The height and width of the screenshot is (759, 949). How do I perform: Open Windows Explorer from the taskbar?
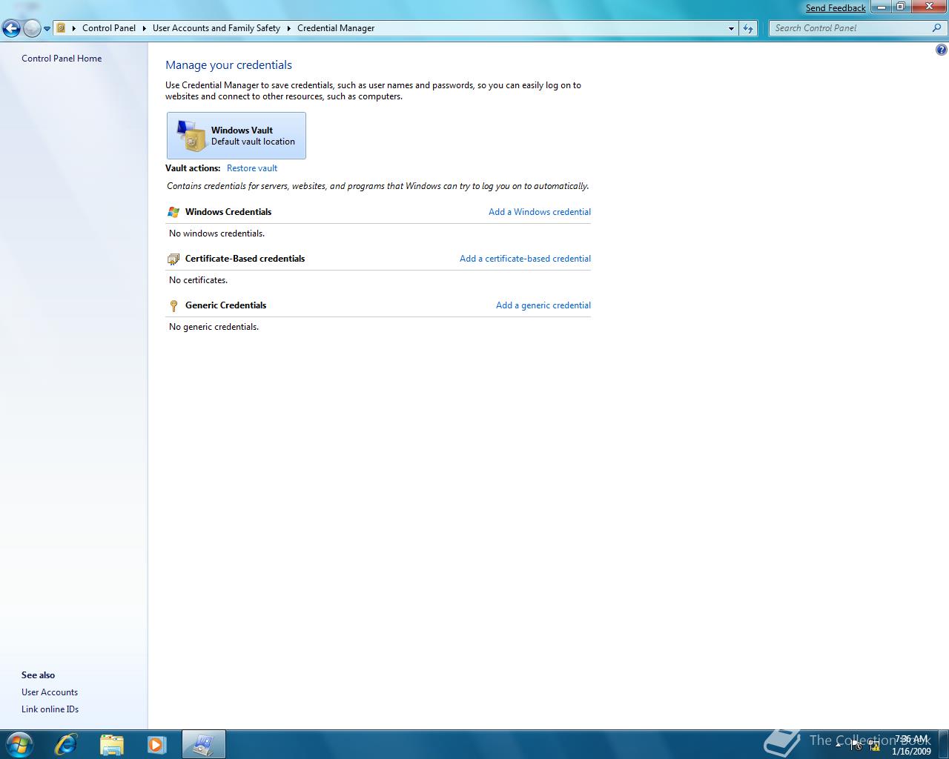click(111, 744)
